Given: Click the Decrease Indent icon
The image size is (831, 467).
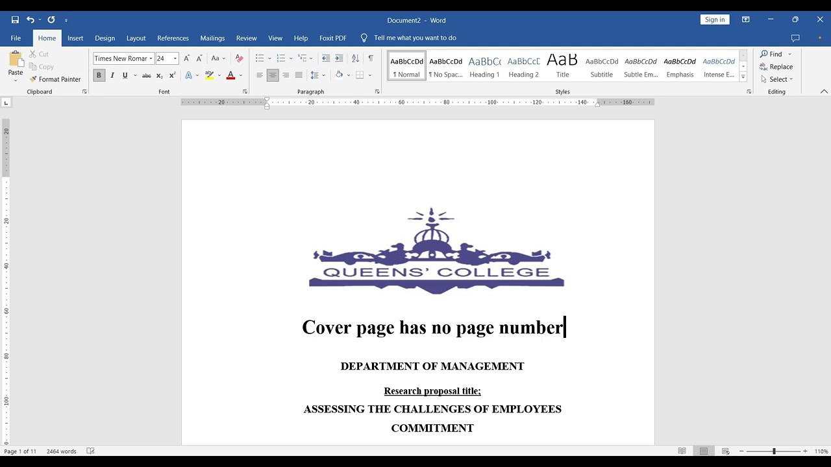Looking at the screenshot, I should [x=326, y=58].
